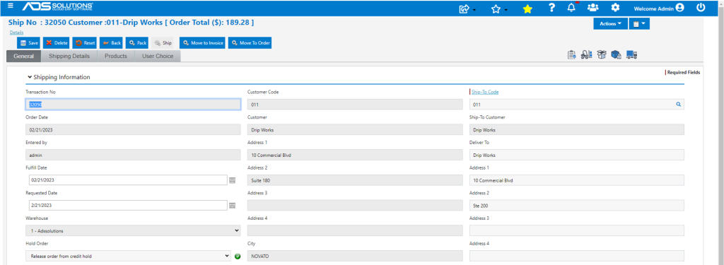The image size is (724, 265).
Task: Open the User Choice tab
Action: (158, 56)
